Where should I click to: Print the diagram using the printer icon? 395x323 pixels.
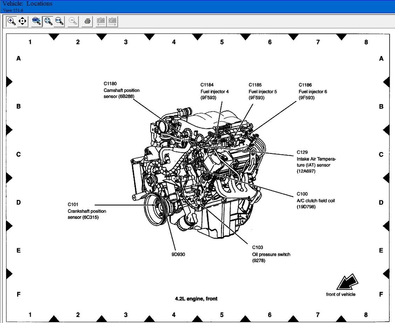[x=88, y=21]
